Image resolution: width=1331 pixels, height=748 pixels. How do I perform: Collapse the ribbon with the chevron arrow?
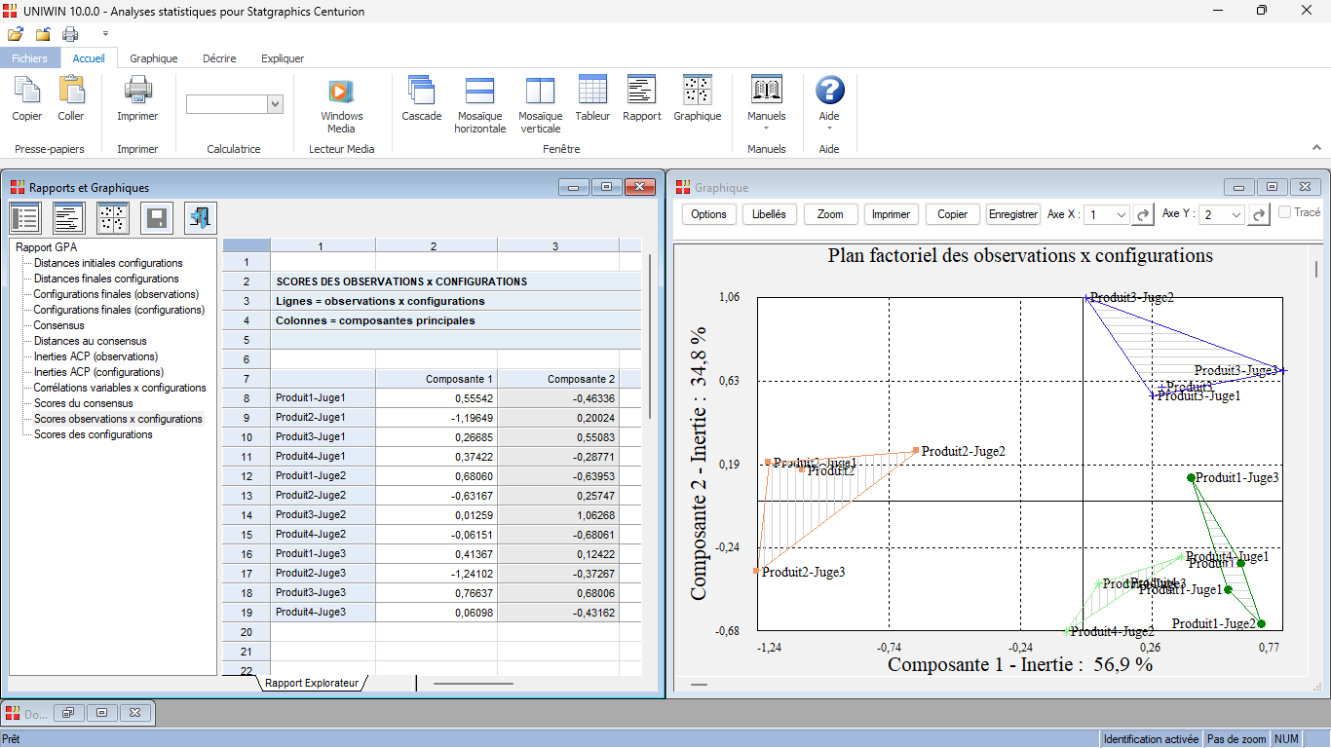[1316, 148]
